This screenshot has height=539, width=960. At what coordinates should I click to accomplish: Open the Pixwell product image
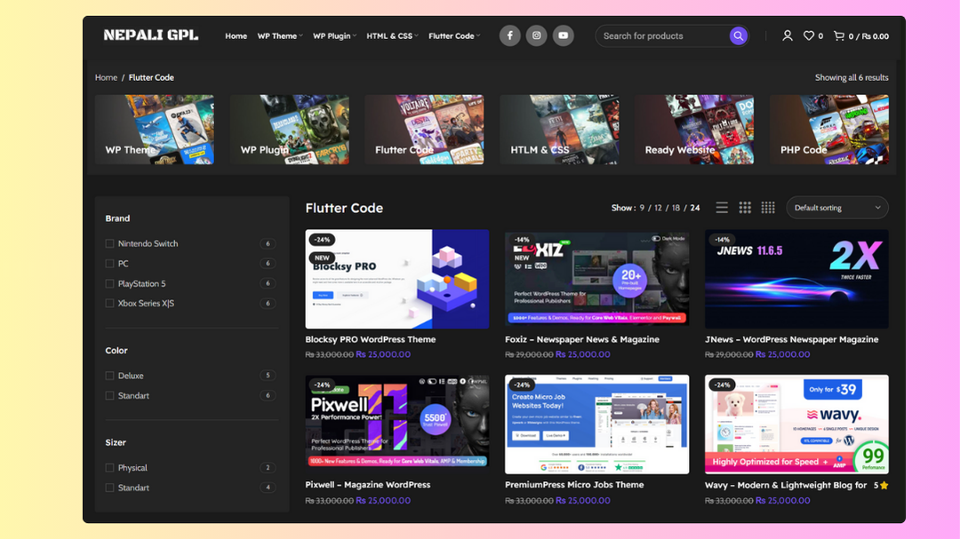pos(397,424)
